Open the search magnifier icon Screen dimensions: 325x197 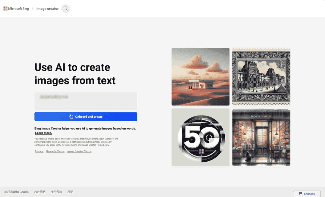[x=66, y=8]
